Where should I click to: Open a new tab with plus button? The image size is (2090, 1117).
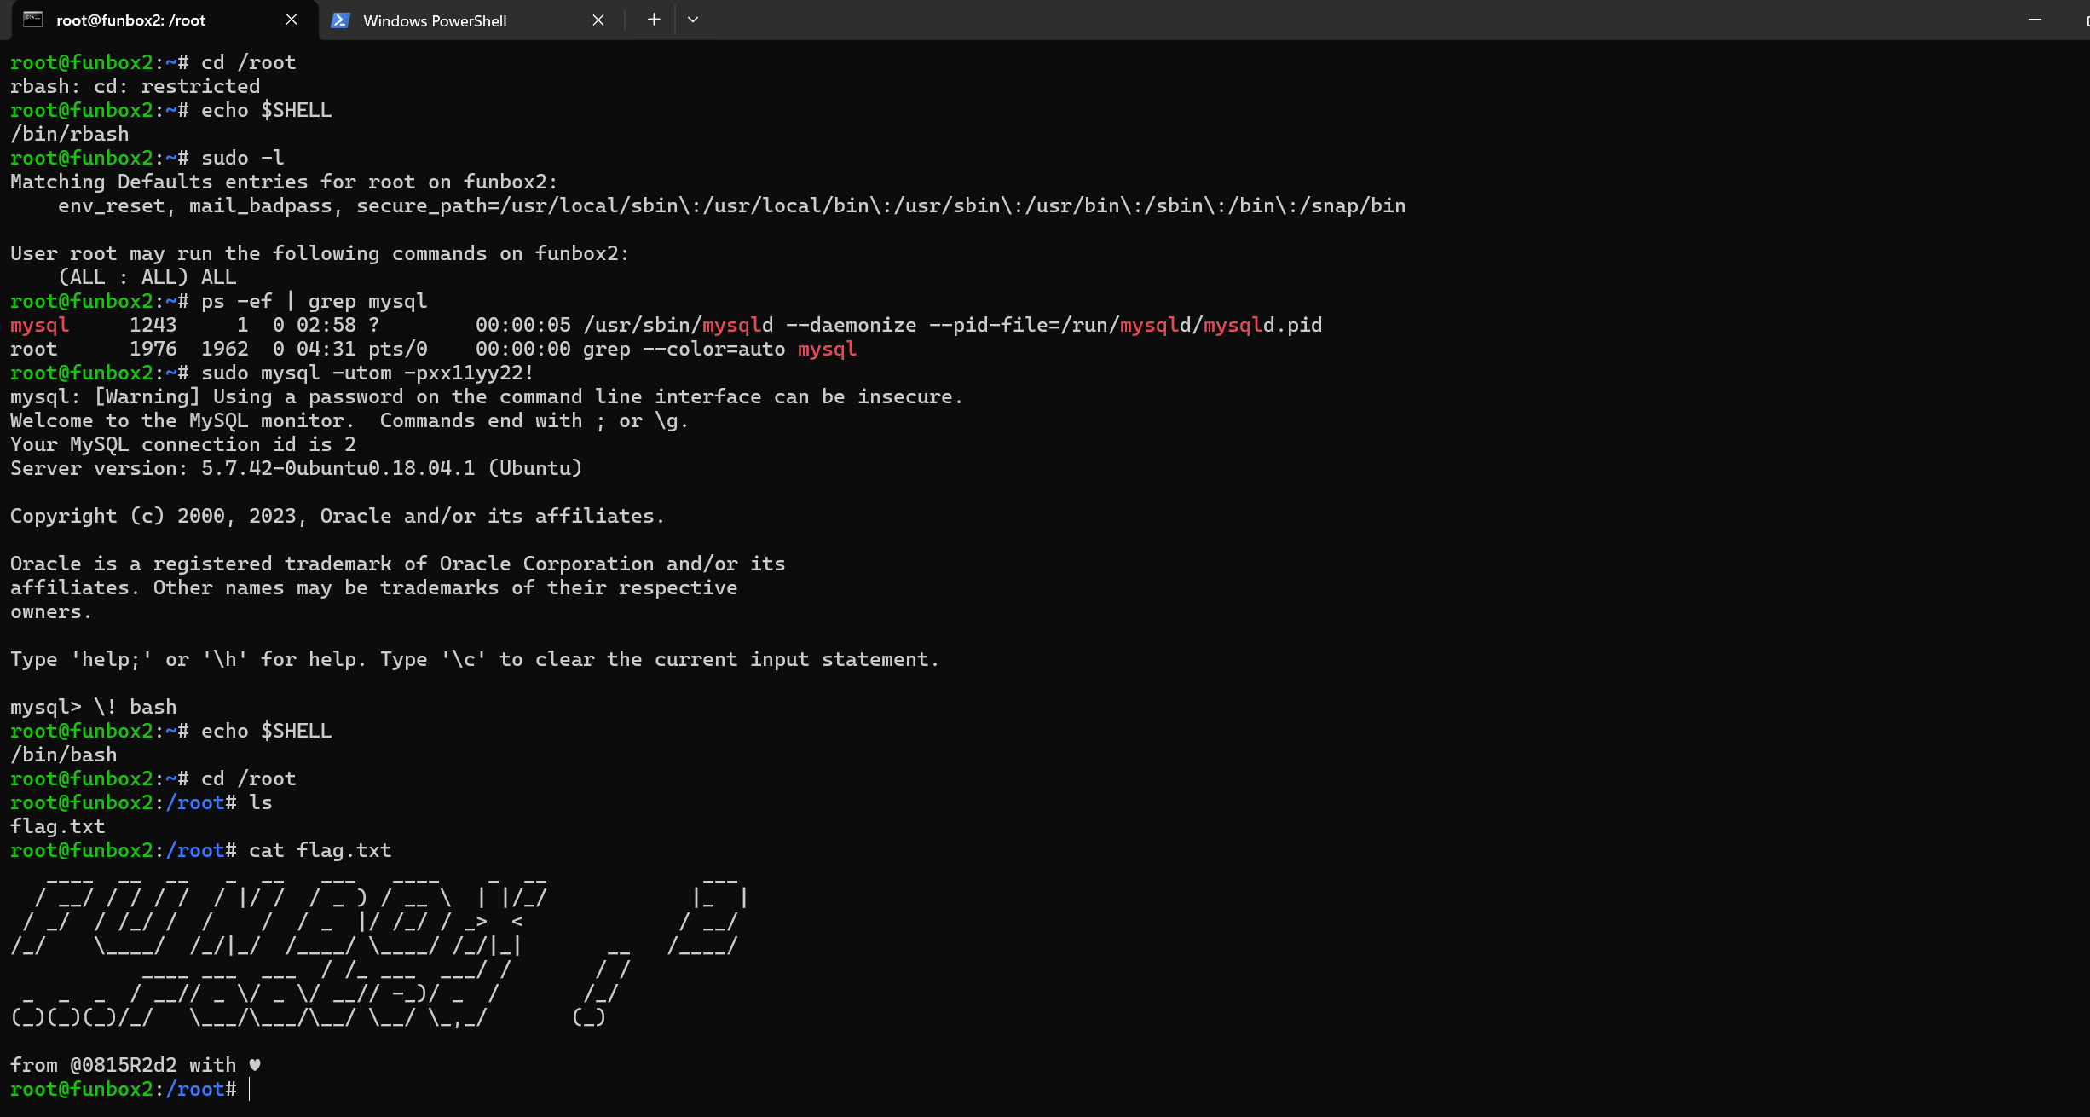654,20
